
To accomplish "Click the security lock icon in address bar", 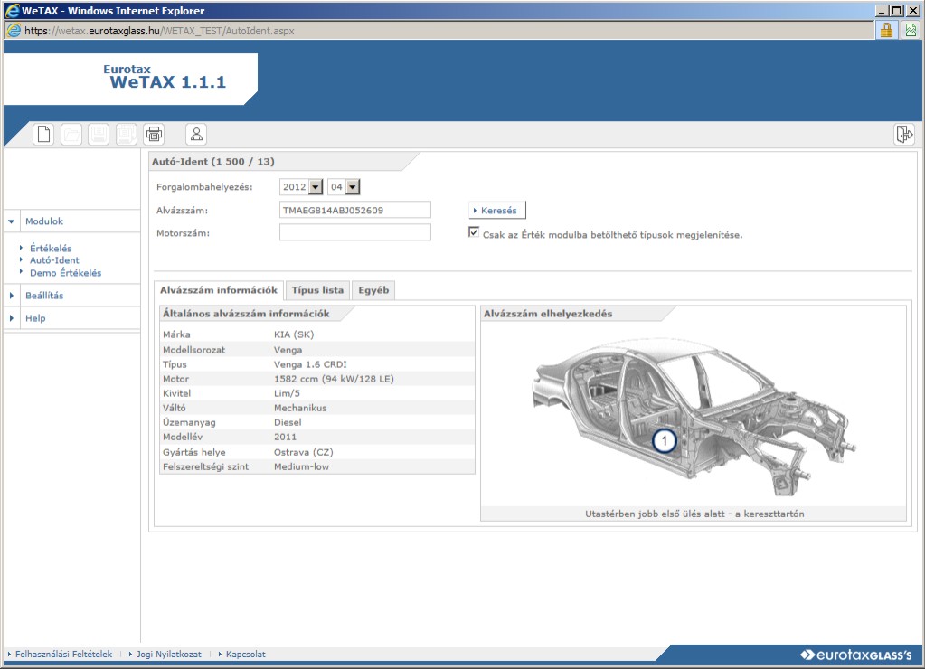I will [886, 30].
